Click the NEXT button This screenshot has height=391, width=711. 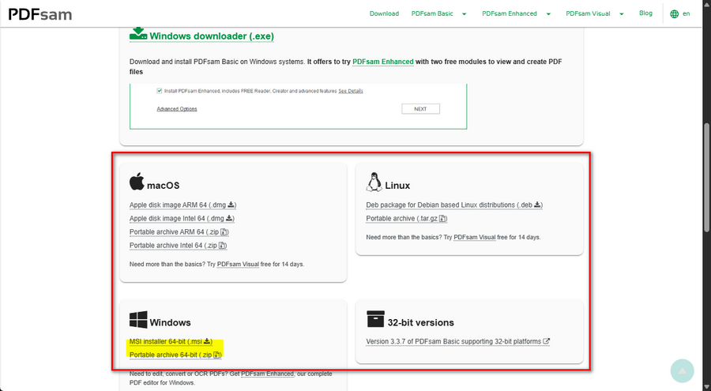pyautogui.click(x=420, y=109)
